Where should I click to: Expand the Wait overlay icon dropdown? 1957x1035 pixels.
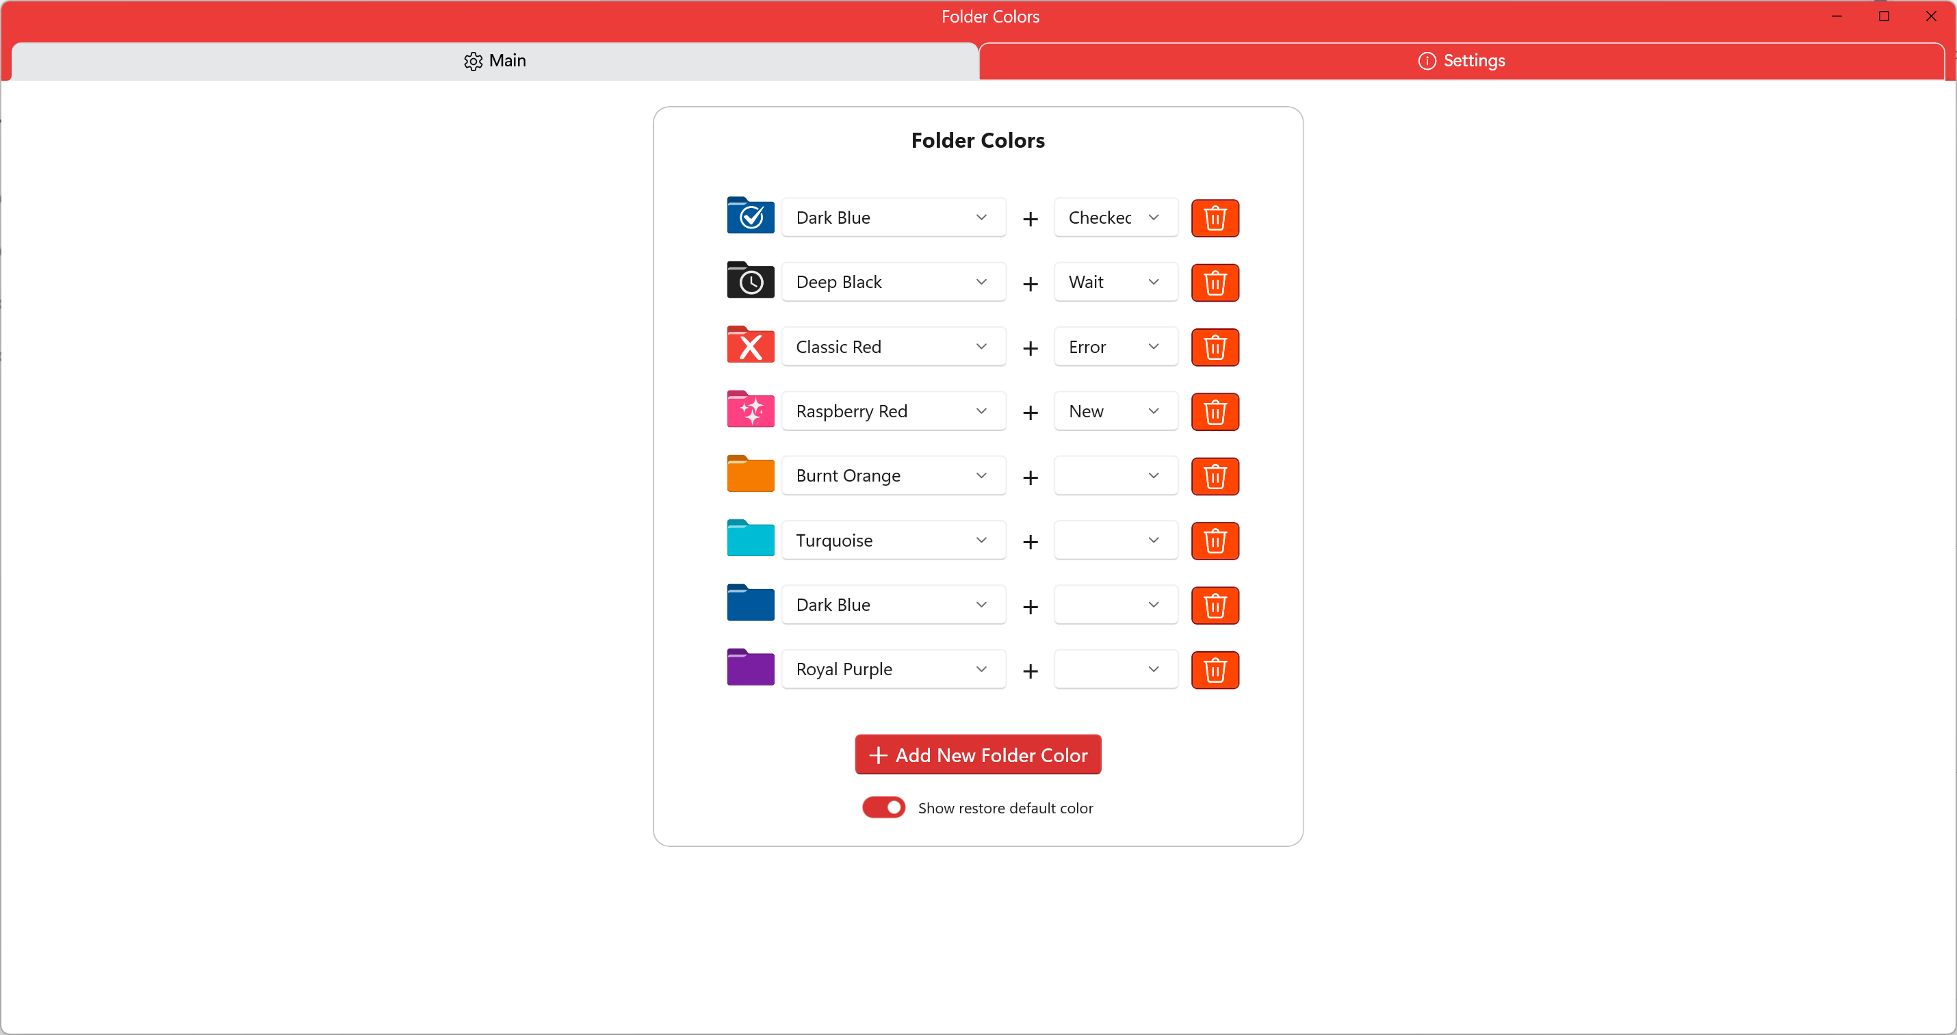[x=1115, y=283]
